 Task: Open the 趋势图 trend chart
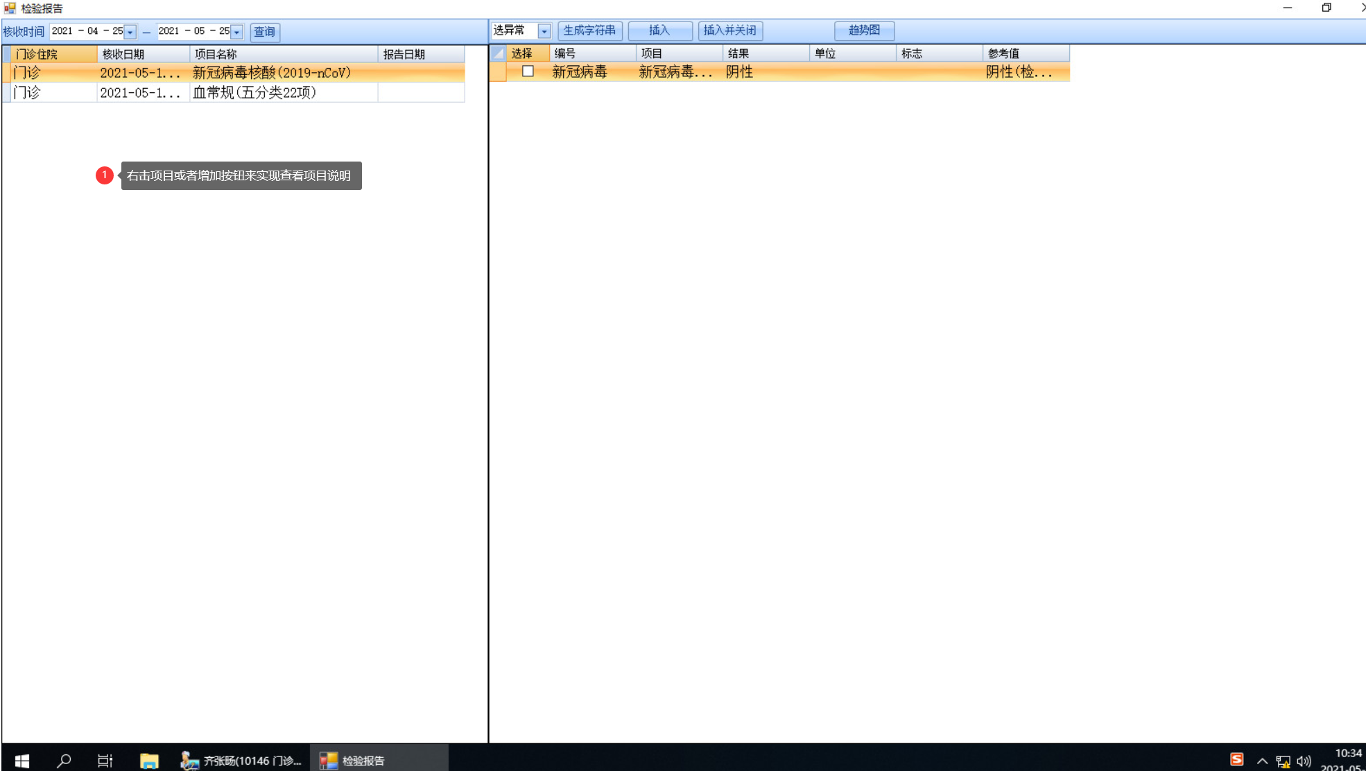[864, 31]
